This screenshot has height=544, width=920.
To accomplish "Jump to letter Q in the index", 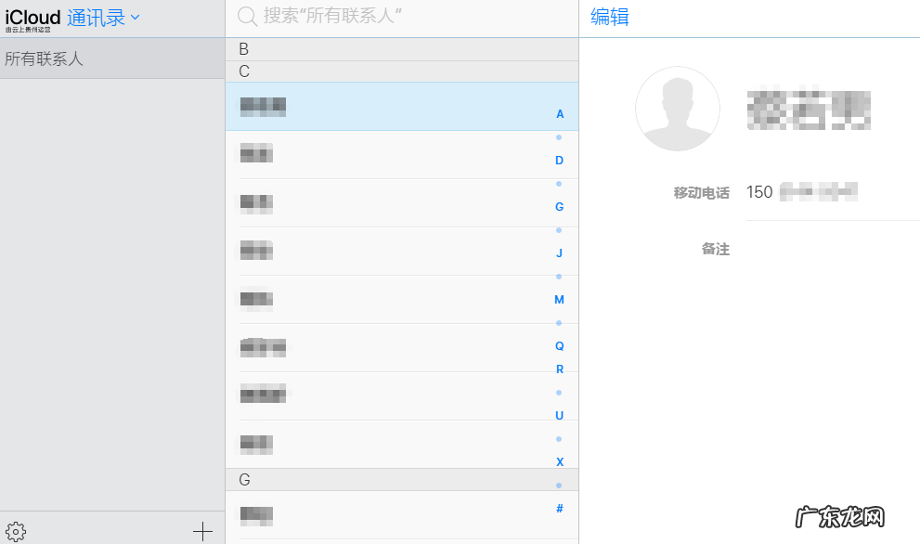I will pos(559,345).
